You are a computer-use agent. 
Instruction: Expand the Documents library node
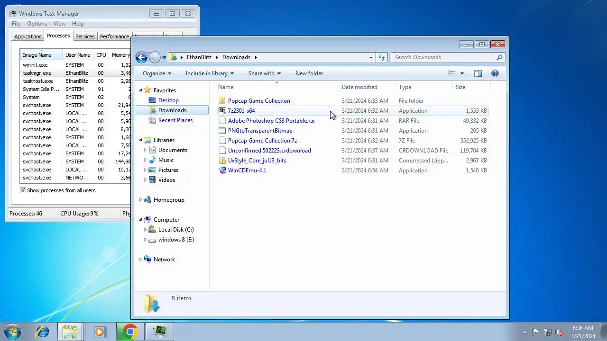click(146, 150)
